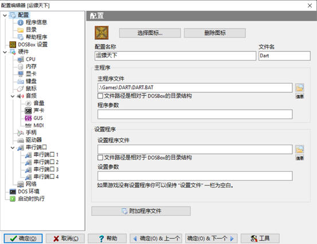
Task: Click the GUS icon
Action: [28, 118]
